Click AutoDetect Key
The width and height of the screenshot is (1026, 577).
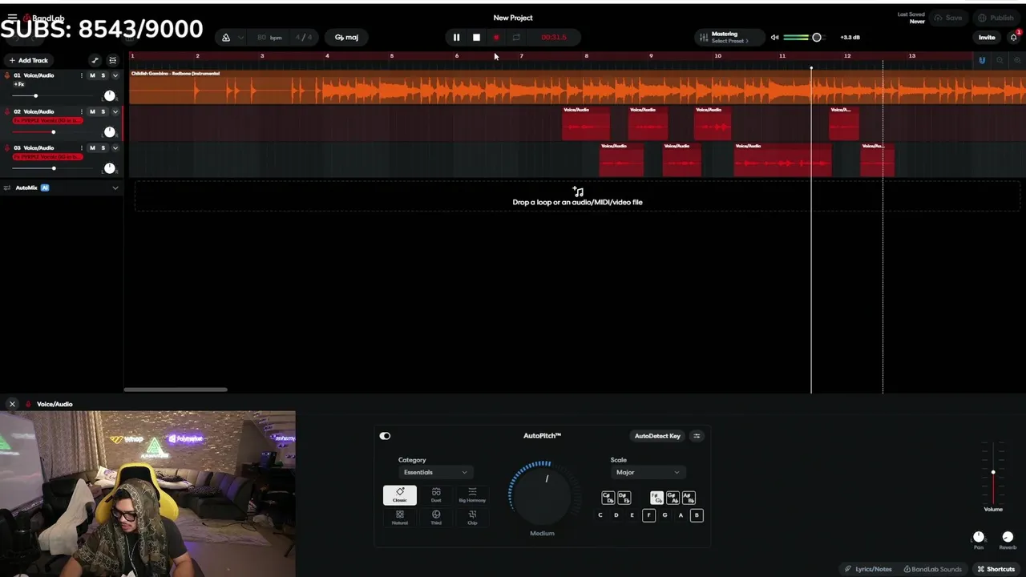tap(657, 436)
